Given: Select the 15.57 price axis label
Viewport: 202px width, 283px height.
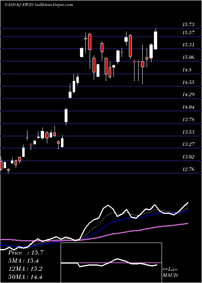Looking at the screenshot, I should [188, 33].
